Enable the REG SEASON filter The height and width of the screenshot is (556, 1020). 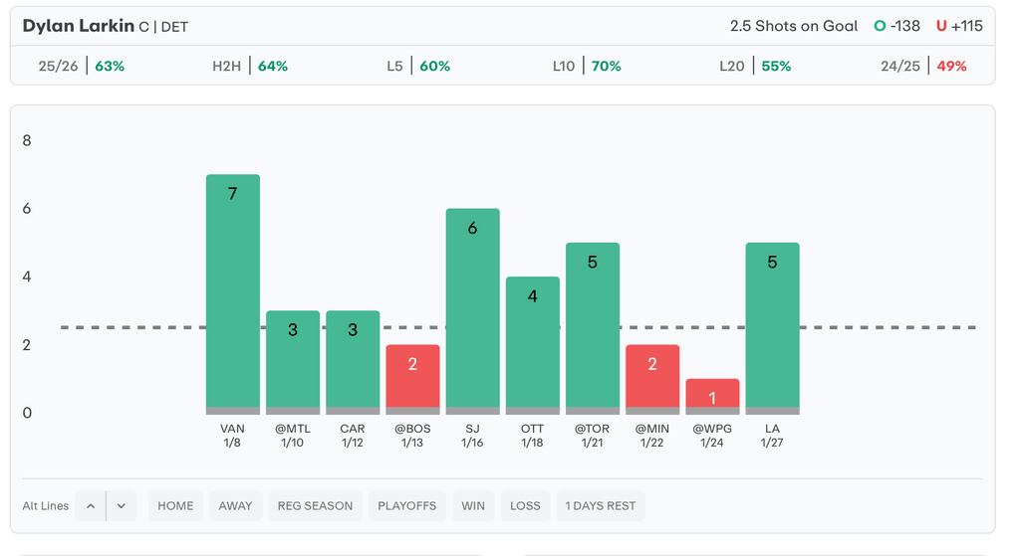click(x=315, y=506)
